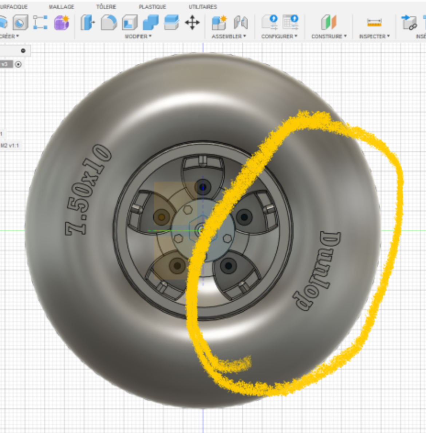This screenshot has width=426, height=433.
Task: Switch to the MAILLAGE tab
Action: coord(61,7)
